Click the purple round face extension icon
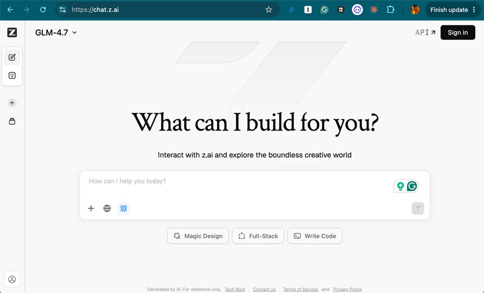The height and width of the screenshot is (293, 484). click(357, 10)
